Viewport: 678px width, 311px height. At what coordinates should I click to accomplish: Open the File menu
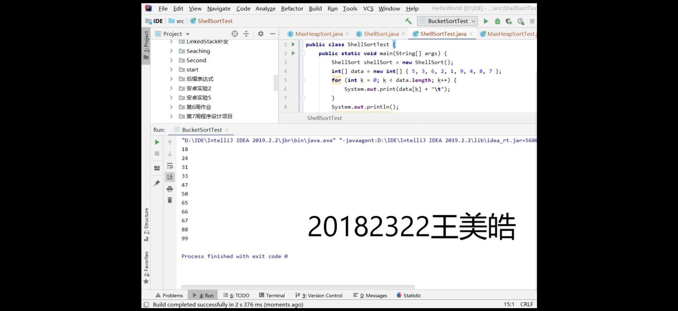pyautogui.click(x=163, y=9)
